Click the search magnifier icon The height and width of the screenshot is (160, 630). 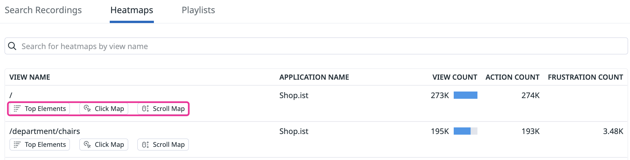(x=12, y=46)
